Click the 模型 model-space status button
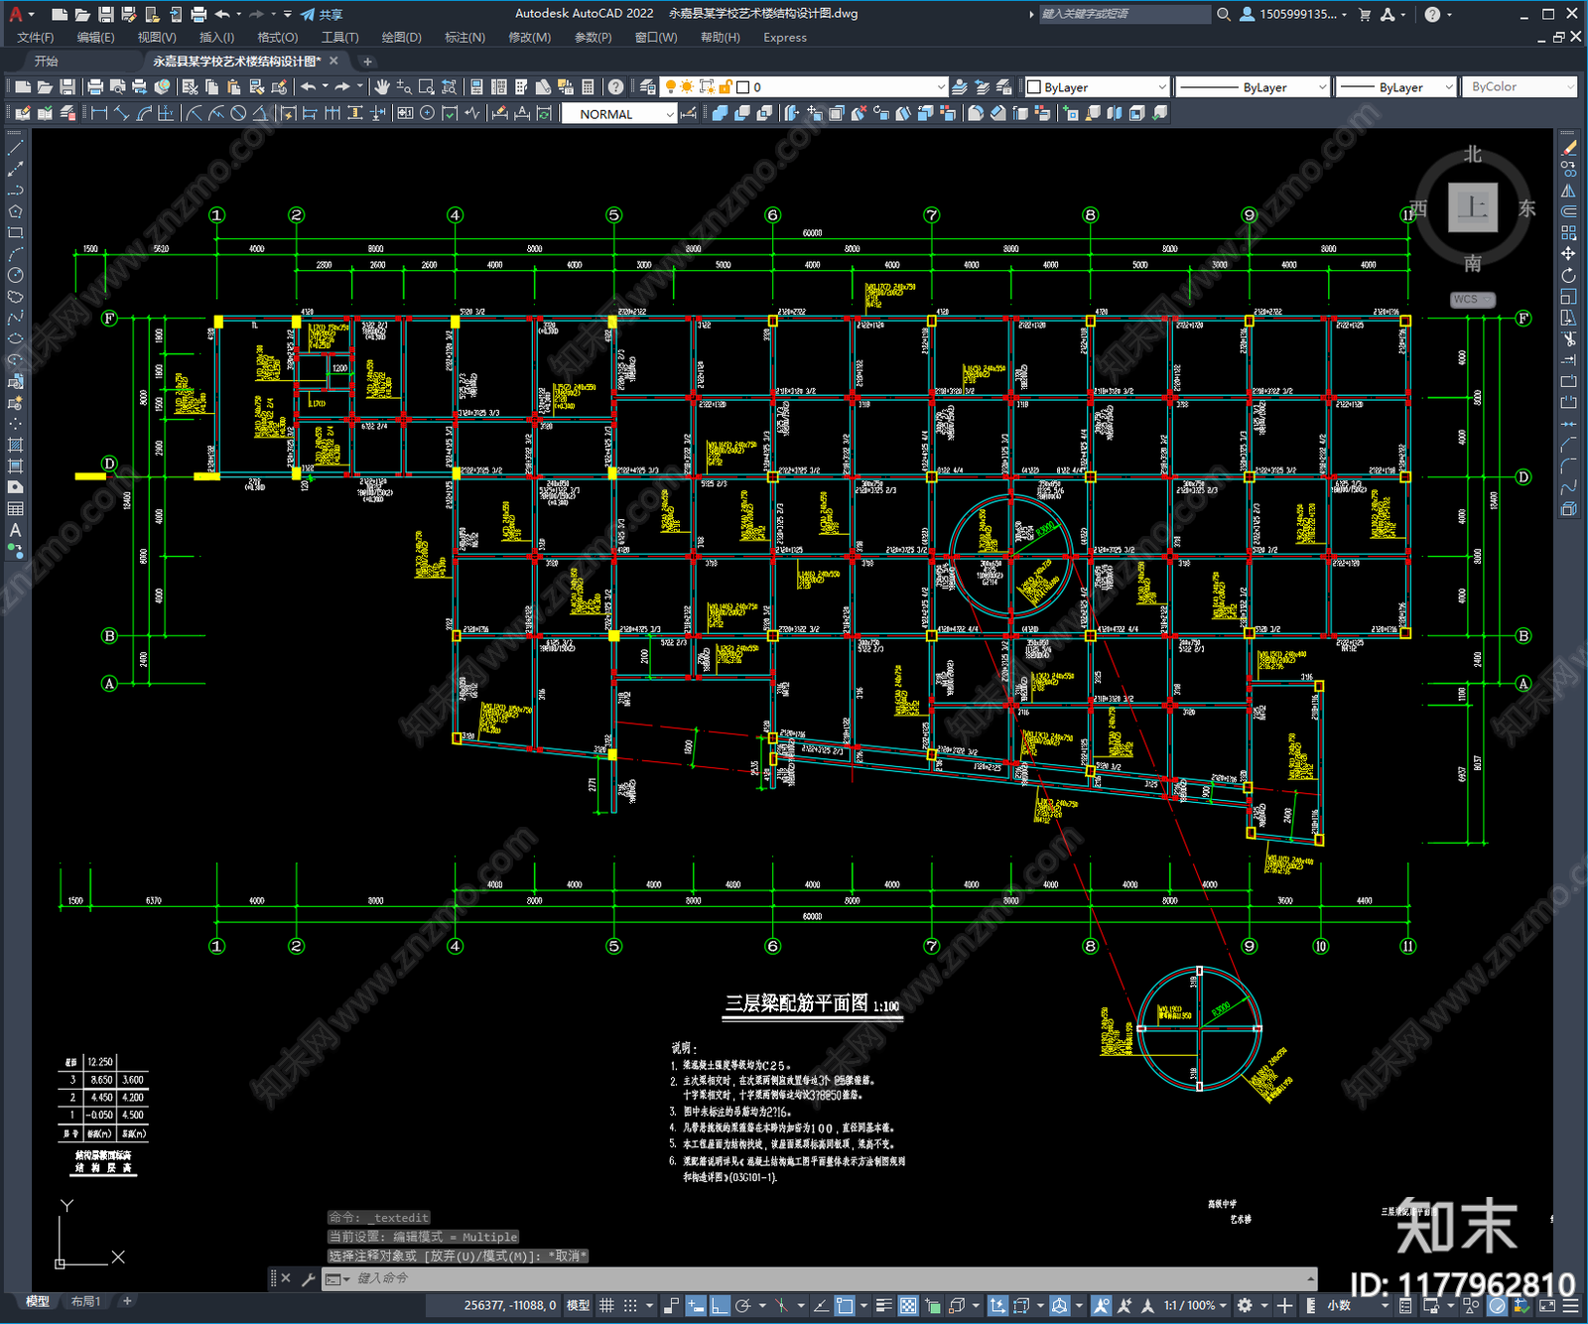The height and width of the screenshot is (1324, 1588). point(578,1305)
